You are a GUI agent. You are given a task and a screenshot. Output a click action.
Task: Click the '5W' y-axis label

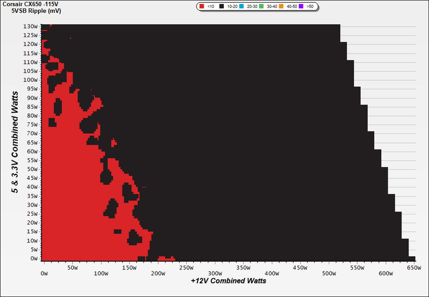click(34, 250)
